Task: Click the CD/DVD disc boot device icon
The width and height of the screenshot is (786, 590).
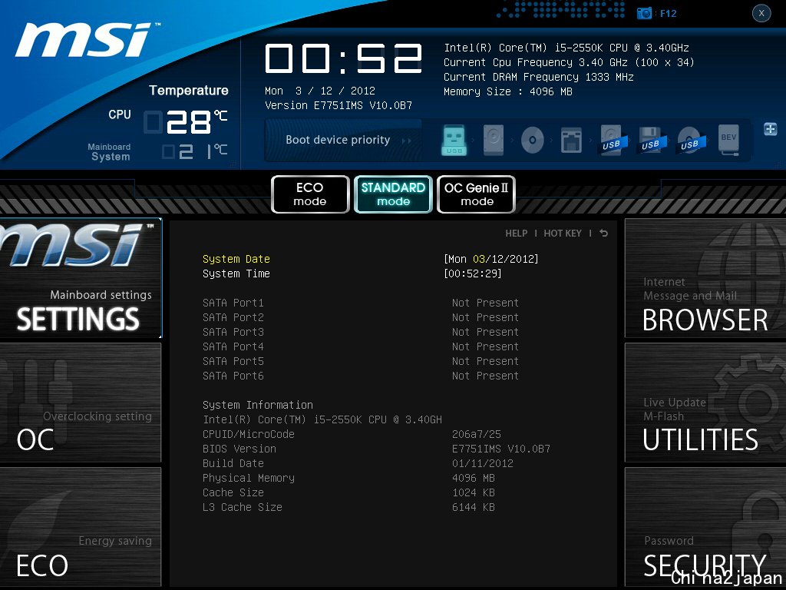Action: [x=533, y=140]
